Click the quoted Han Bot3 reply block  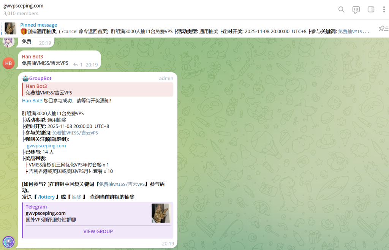point(97,89)
